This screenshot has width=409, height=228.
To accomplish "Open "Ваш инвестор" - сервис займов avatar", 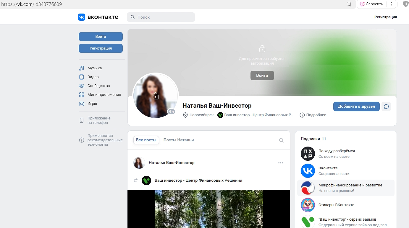I will pyautogui.click(x=308, y=222).
